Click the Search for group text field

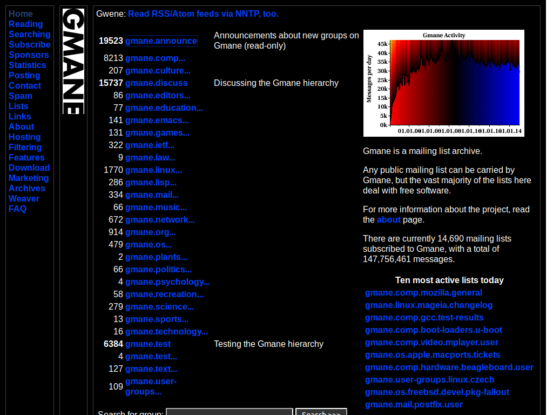[x=229, y=412]
